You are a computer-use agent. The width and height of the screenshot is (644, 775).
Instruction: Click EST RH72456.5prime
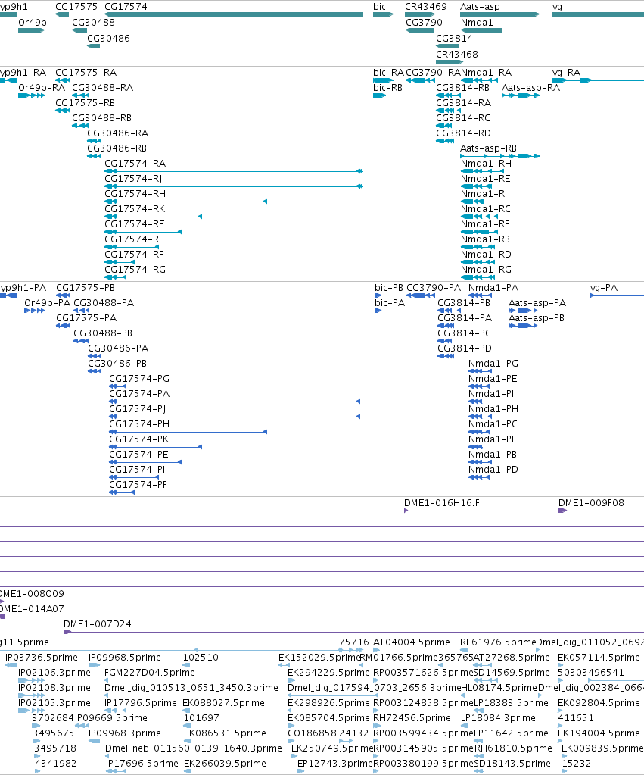tap(378, 726)
